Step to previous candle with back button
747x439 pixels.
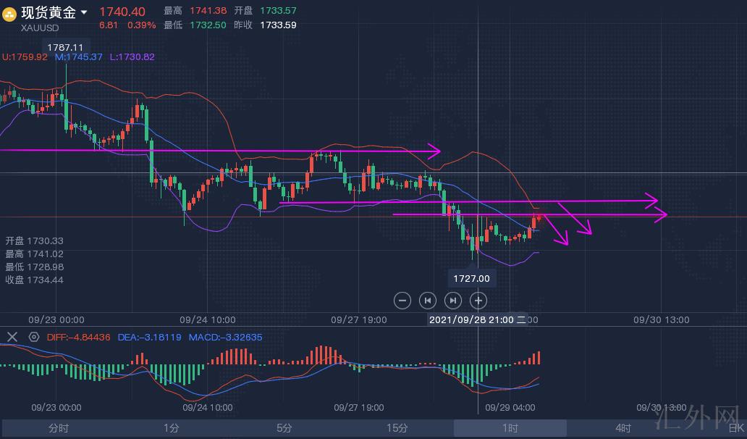[x=428, y=300]
